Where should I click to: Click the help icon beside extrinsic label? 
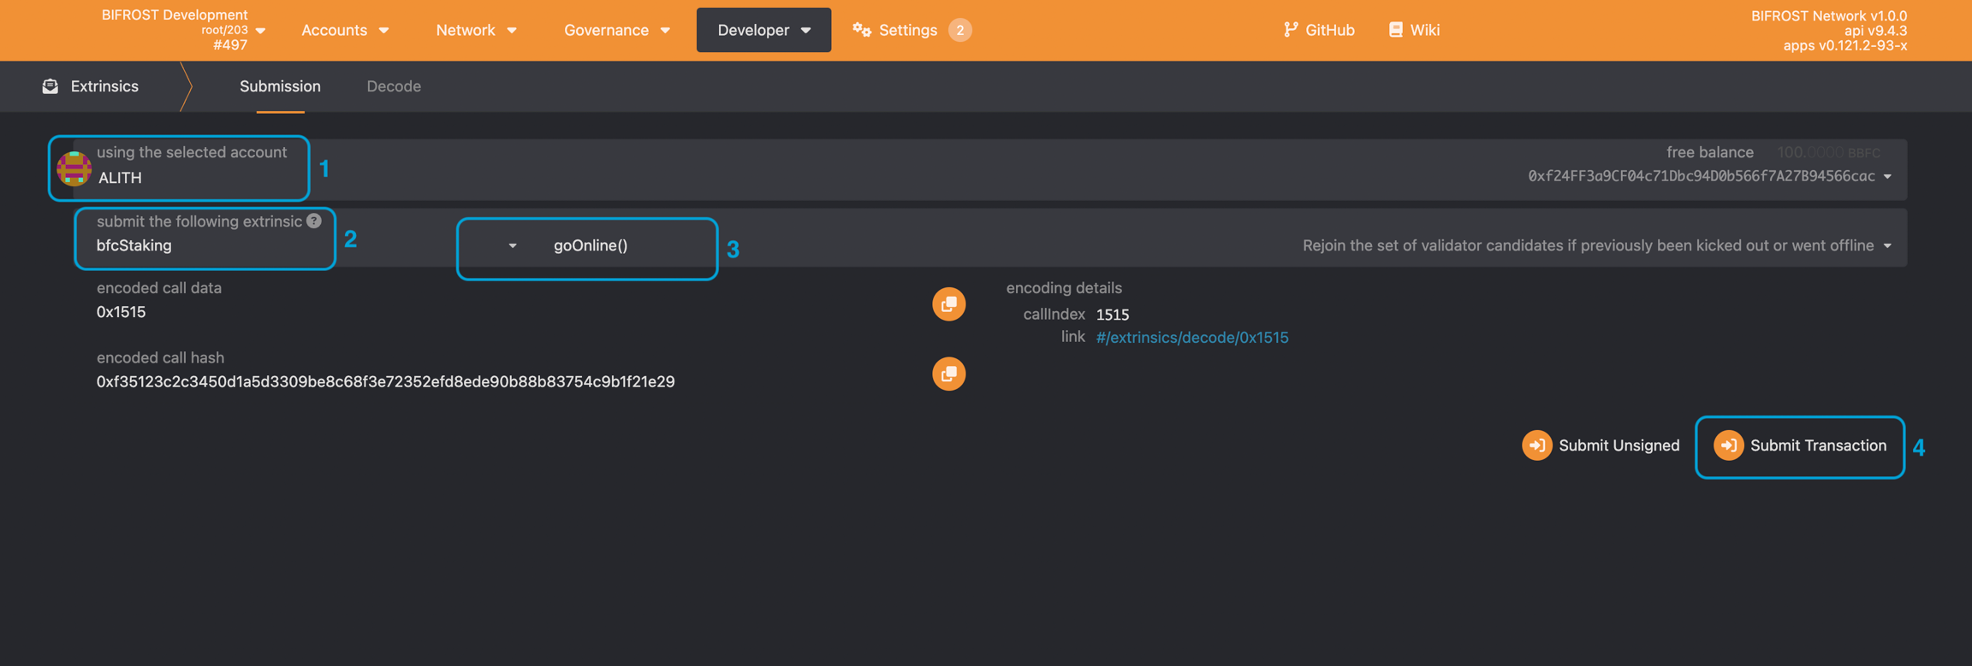click(x=314, y=221)
